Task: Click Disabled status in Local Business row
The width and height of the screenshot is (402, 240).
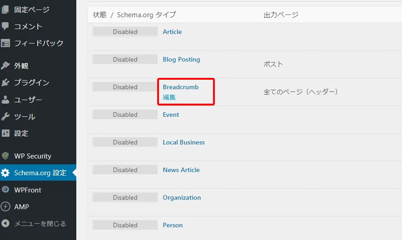Action: pyautogui.click(x=125, y=142)
